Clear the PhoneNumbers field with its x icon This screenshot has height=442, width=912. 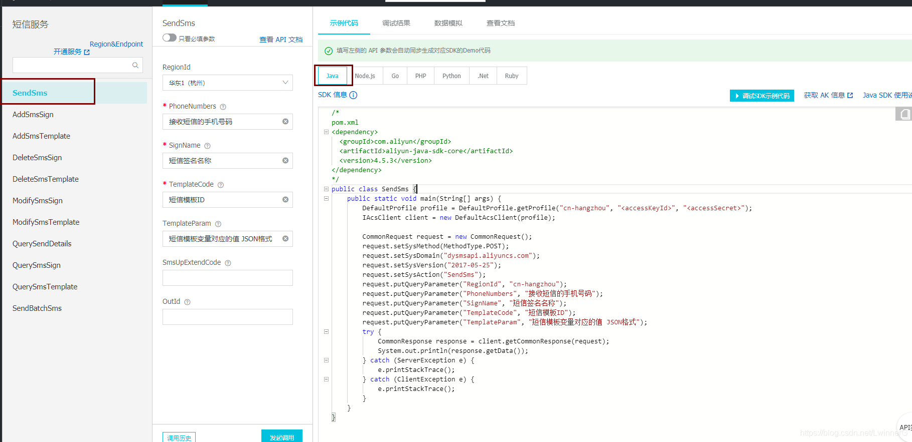285,122
